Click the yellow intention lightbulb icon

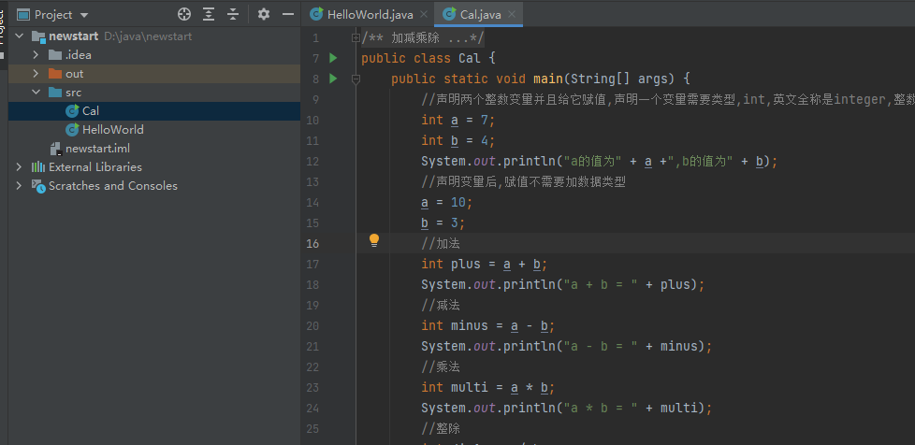click(374, 240)
